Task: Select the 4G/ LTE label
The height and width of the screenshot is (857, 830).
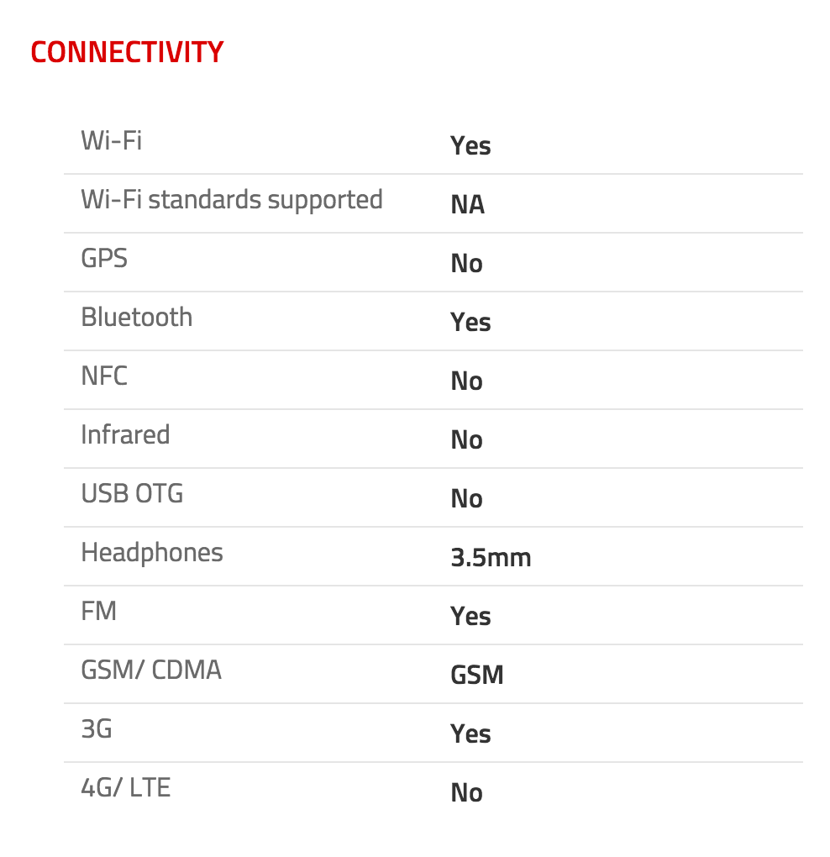Action: tap(125, 787)
